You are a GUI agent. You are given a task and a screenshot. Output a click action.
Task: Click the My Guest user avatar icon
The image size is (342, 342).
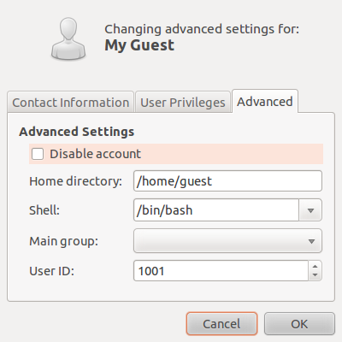[x=68, y=38]
